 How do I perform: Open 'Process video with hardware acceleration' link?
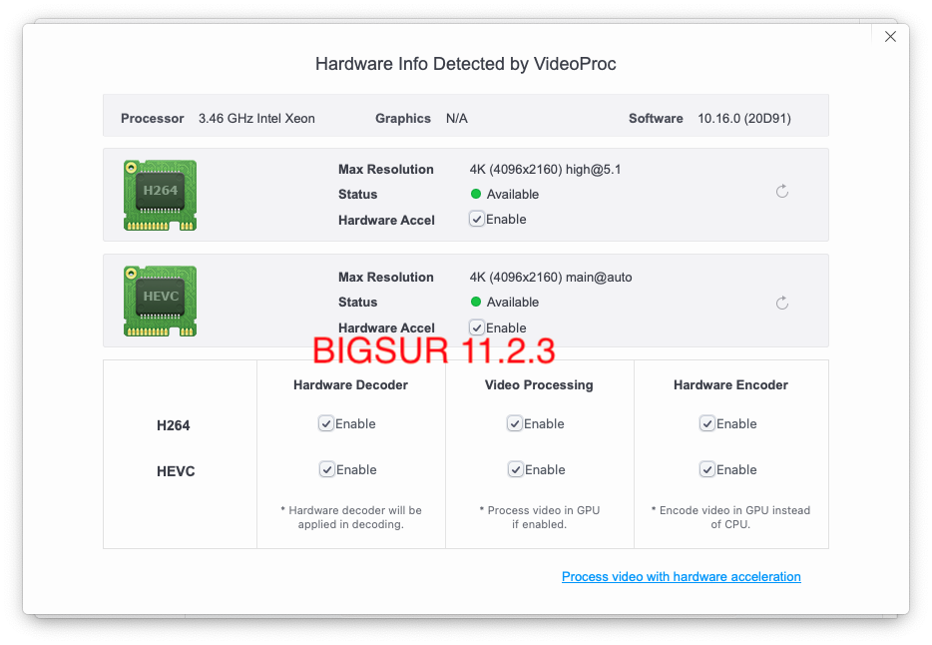pos(682,577)
